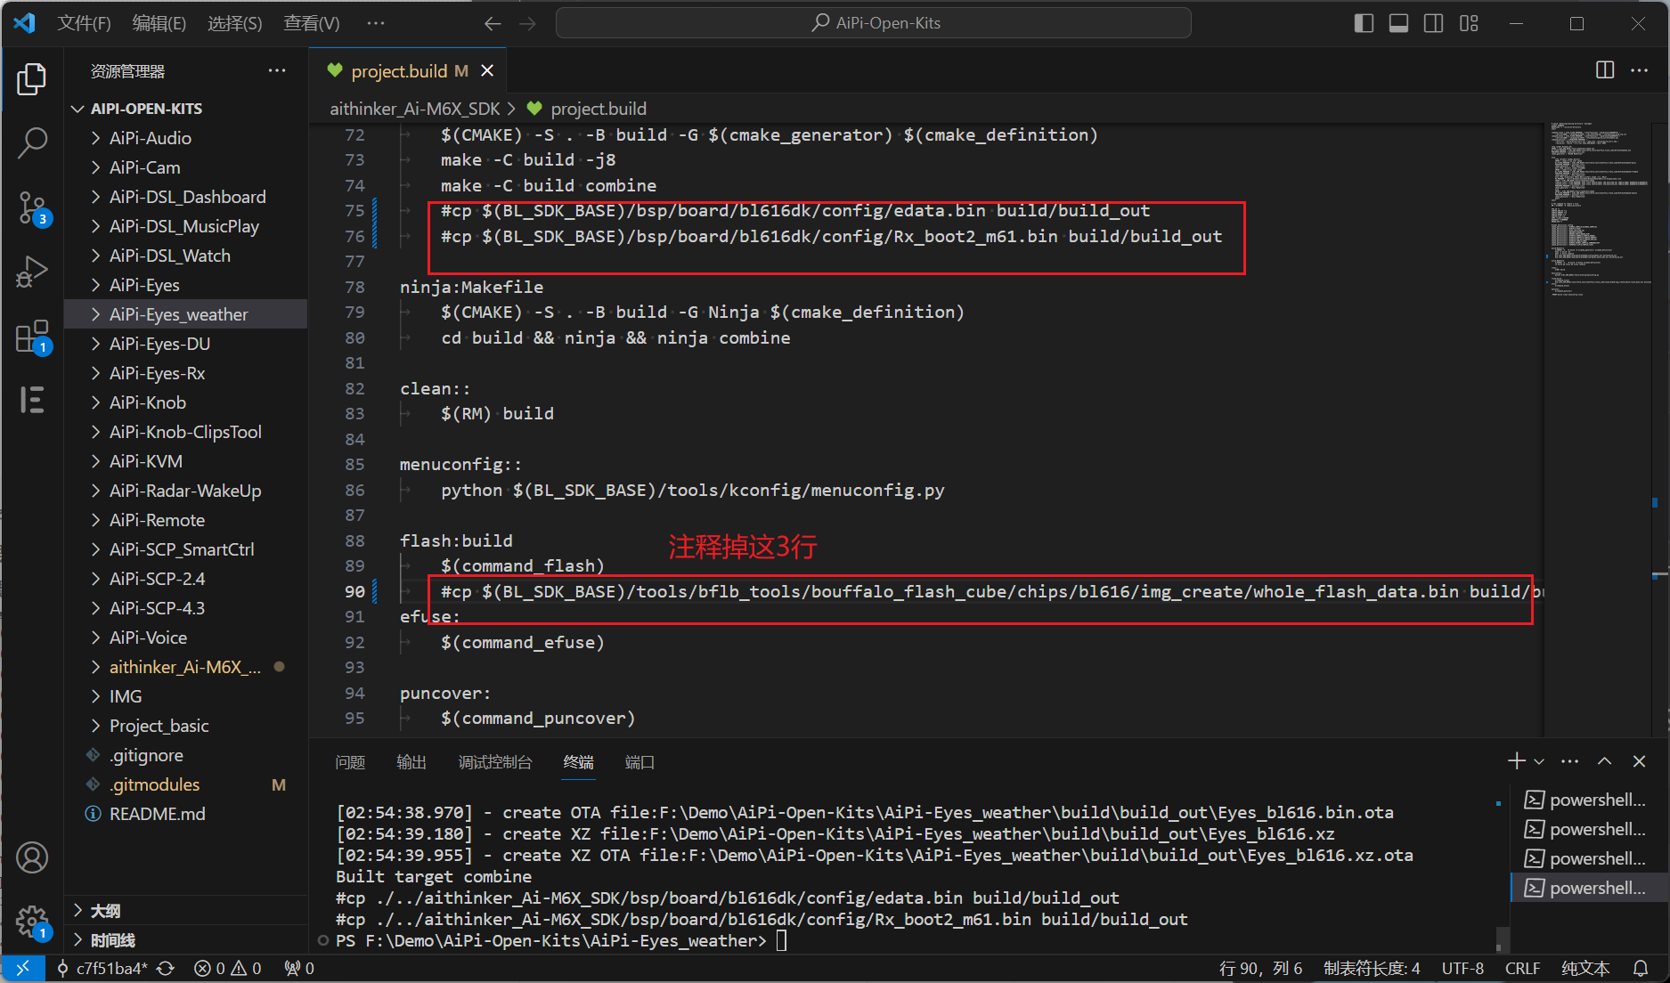Click aithinker_Ai-M6X_SDK breadcrumb segment
Screen dimensions: 1670x983
[x=415, y=109]
